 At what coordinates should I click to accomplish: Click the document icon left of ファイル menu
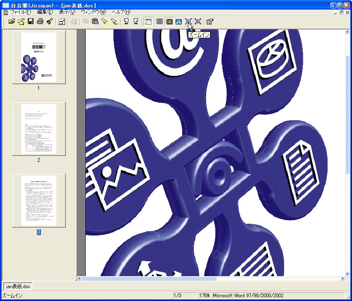point(6,12)
